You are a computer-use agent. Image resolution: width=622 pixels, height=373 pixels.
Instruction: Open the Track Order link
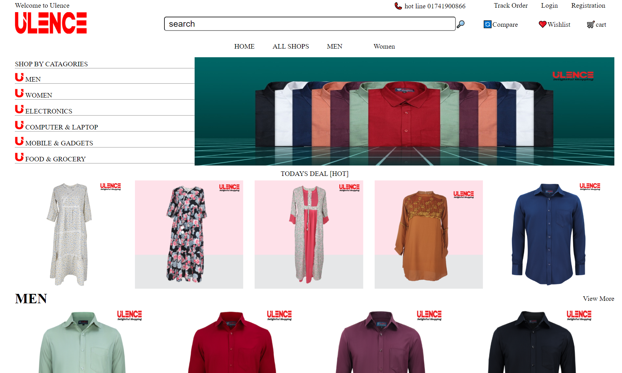pyautogui.click(x=511, y=6)
